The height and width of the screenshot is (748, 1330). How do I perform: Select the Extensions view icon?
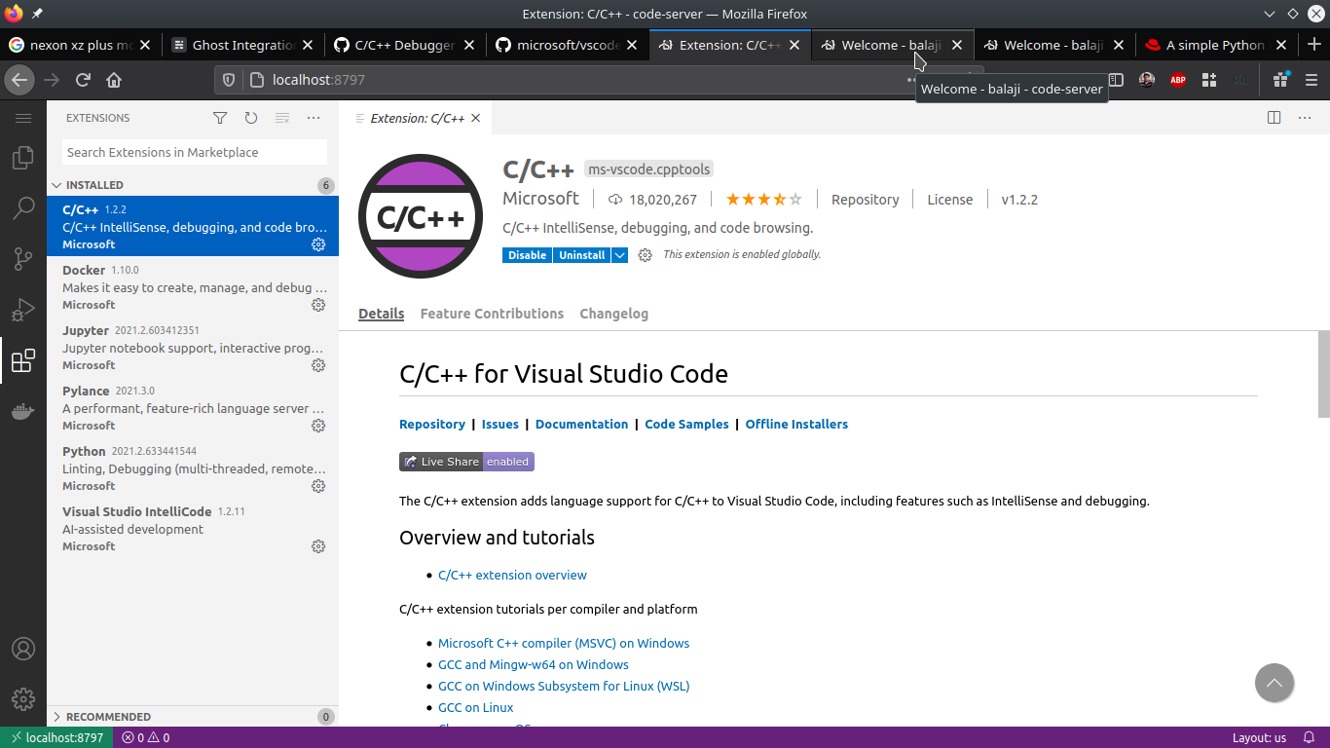23,361
